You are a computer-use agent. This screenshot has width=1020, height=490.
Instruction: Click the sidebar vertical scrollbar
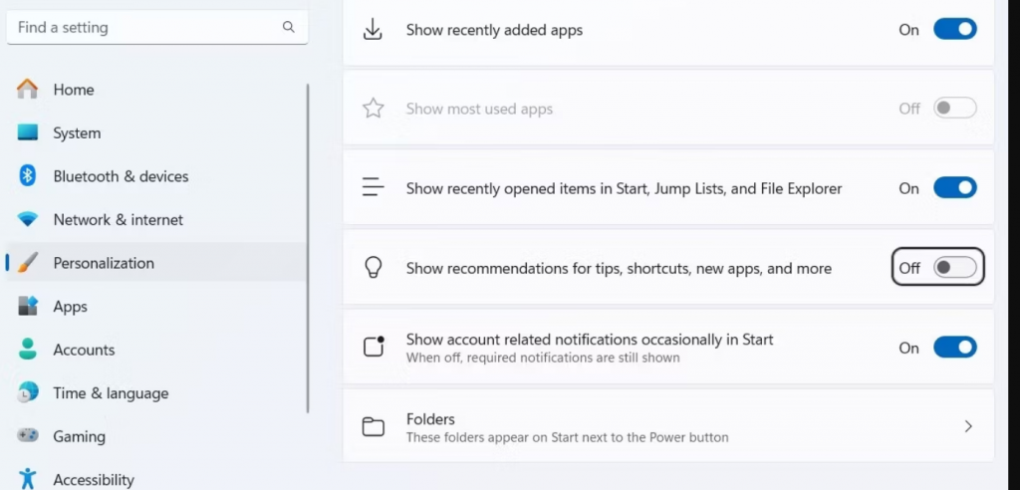point(308,249)
